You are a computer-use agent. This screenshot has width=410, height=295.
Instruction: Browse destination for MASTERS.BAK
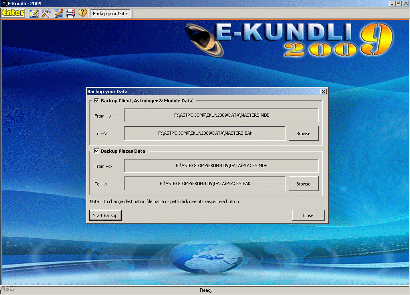(x=303, y=134)
